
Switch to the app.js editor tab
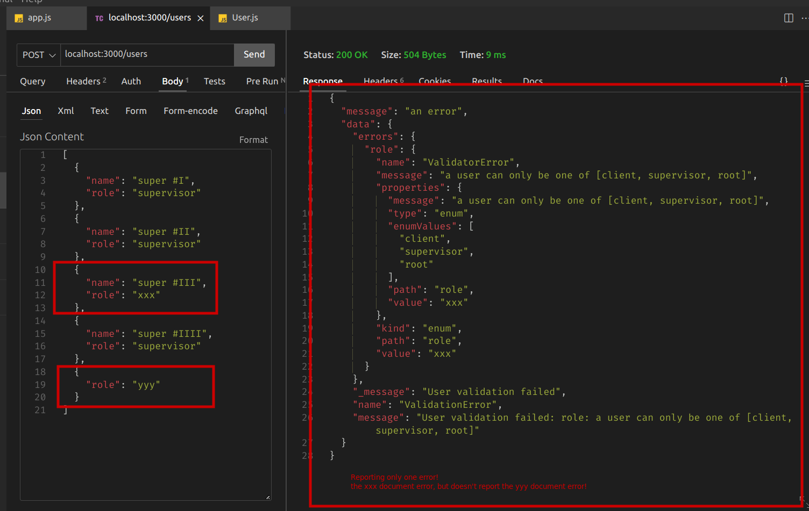click(46, 18)
